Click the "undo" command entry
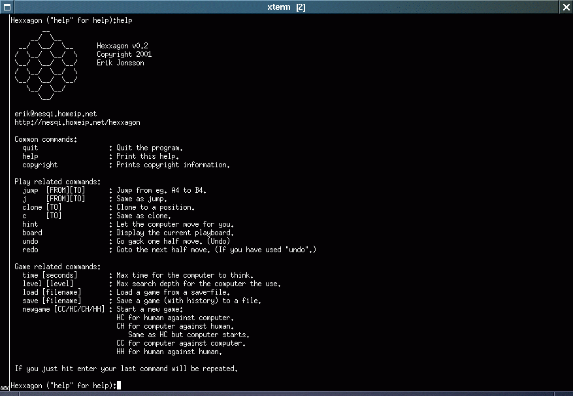573x396 pixels. point(30,241)
